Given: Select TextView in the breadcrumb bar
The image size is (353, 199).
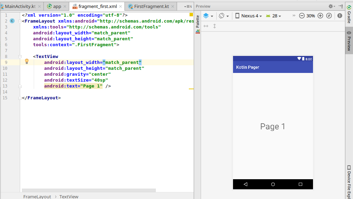Looking at the screenshot, I should [69, 197].
